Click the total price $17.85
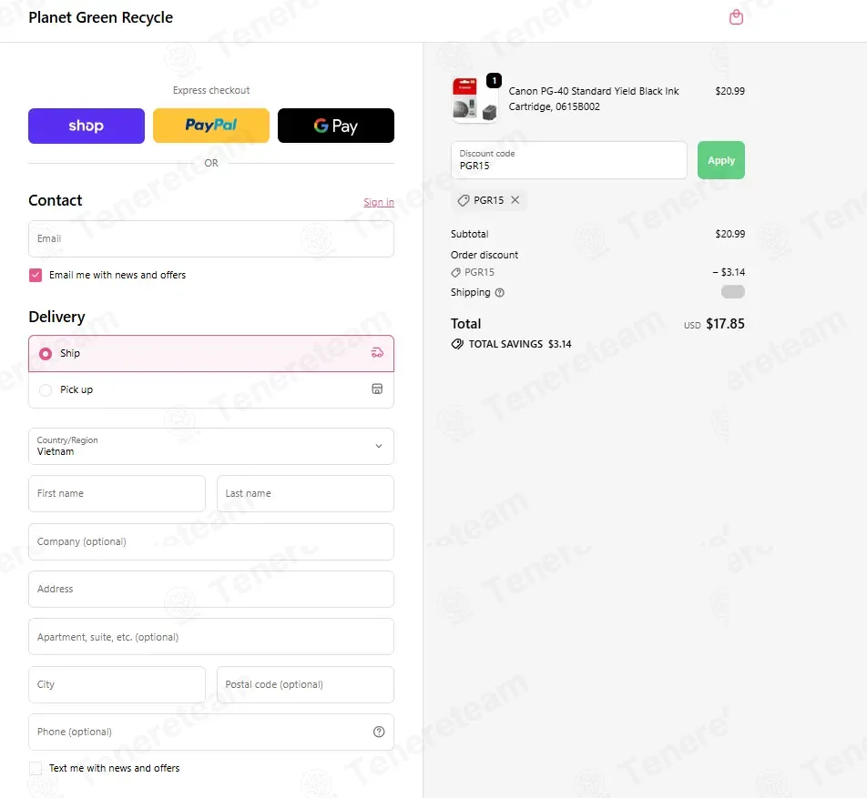Image resolution: width=867 pixels, height=798 pixels. (725, 324)
